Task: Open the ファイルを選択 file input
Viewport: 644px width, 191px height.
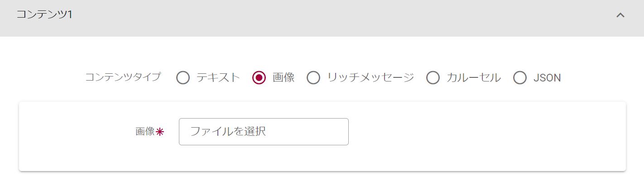Action: point(264,132)
